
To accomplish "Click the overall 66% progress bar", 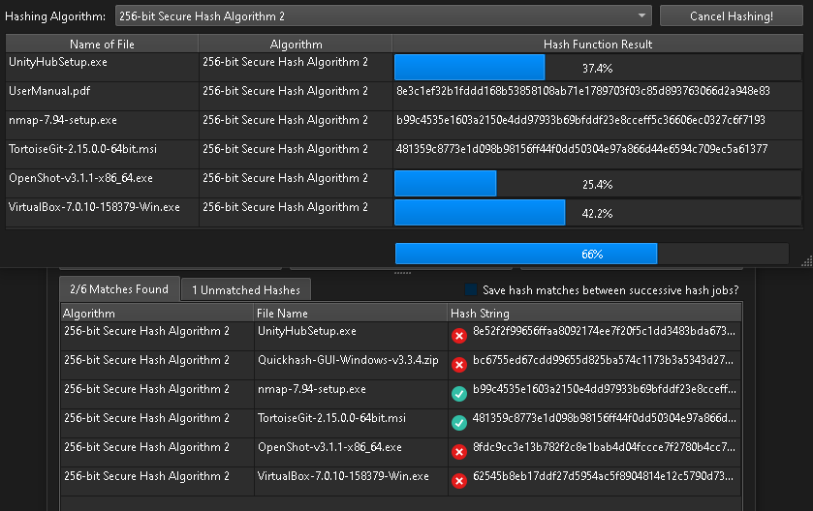I will (x=591, y=254).
